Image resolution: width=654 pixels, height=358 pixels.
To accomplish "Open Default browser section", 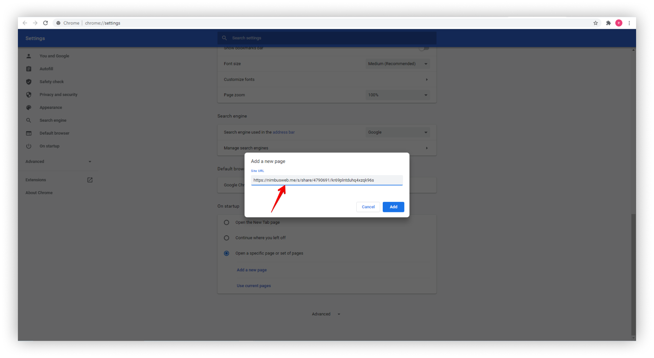I will 54,133.
